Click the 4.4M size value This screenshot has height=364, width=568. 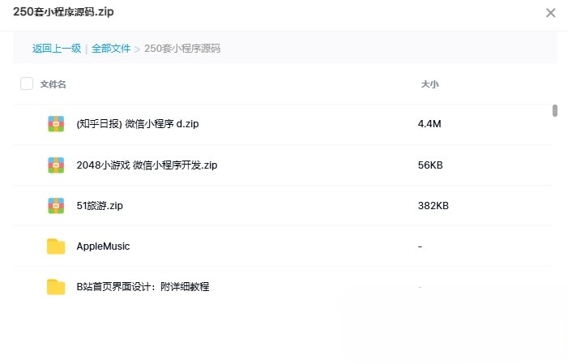pyautogui.click(x=429, y=124)
